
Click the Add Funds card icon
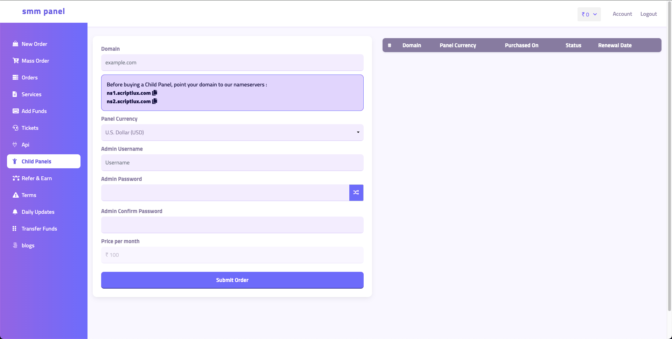pyautogui.click(x=15, y=111)
